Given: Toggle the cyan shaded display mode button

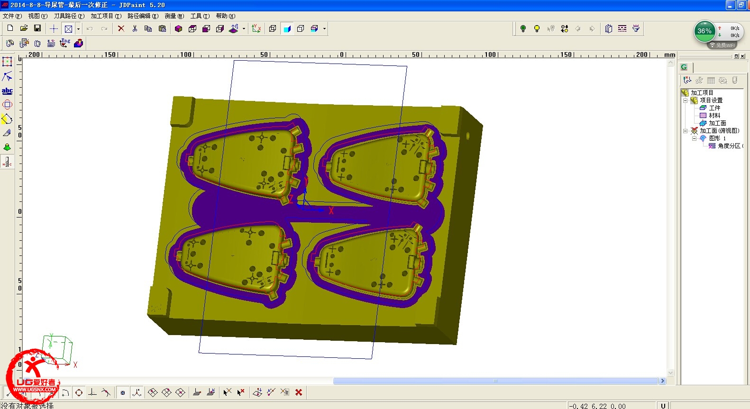Looking at the screenshot, I should pos(287,28).
